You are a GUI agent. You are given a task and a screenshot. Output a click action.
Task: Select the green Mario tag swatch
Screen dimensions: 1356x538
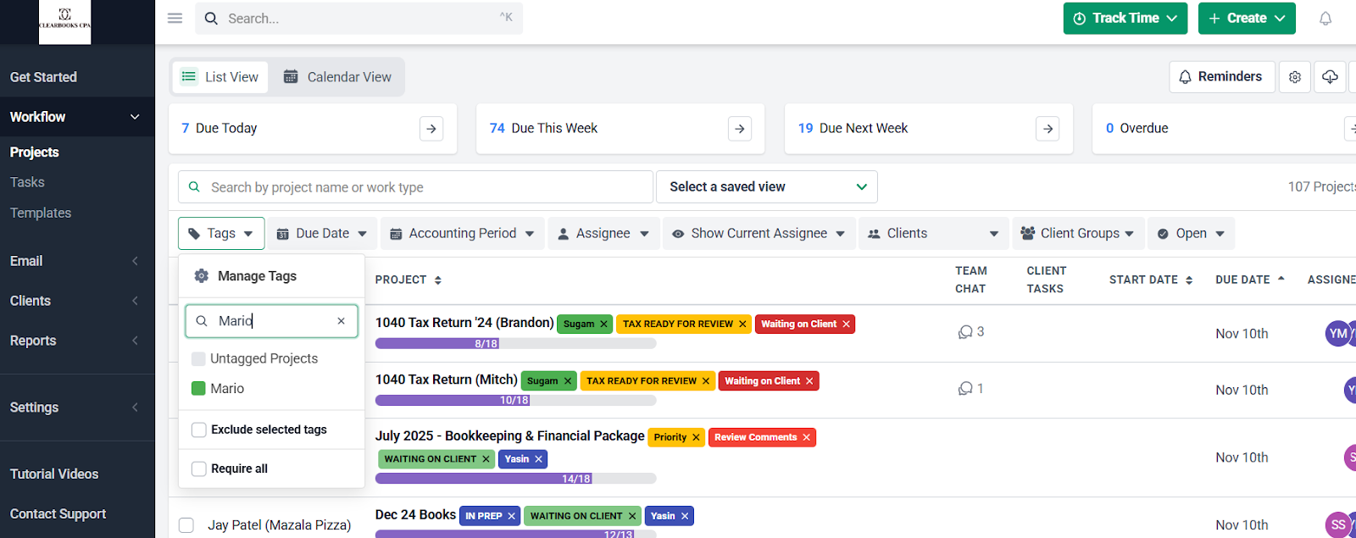point(198,388)
